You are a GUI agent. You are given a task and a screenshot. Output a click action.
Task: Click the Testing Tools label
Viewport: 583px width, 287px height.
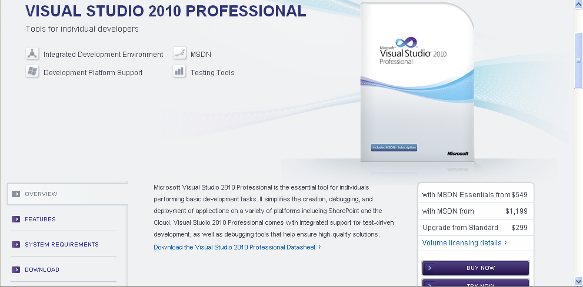click(212, 73)
